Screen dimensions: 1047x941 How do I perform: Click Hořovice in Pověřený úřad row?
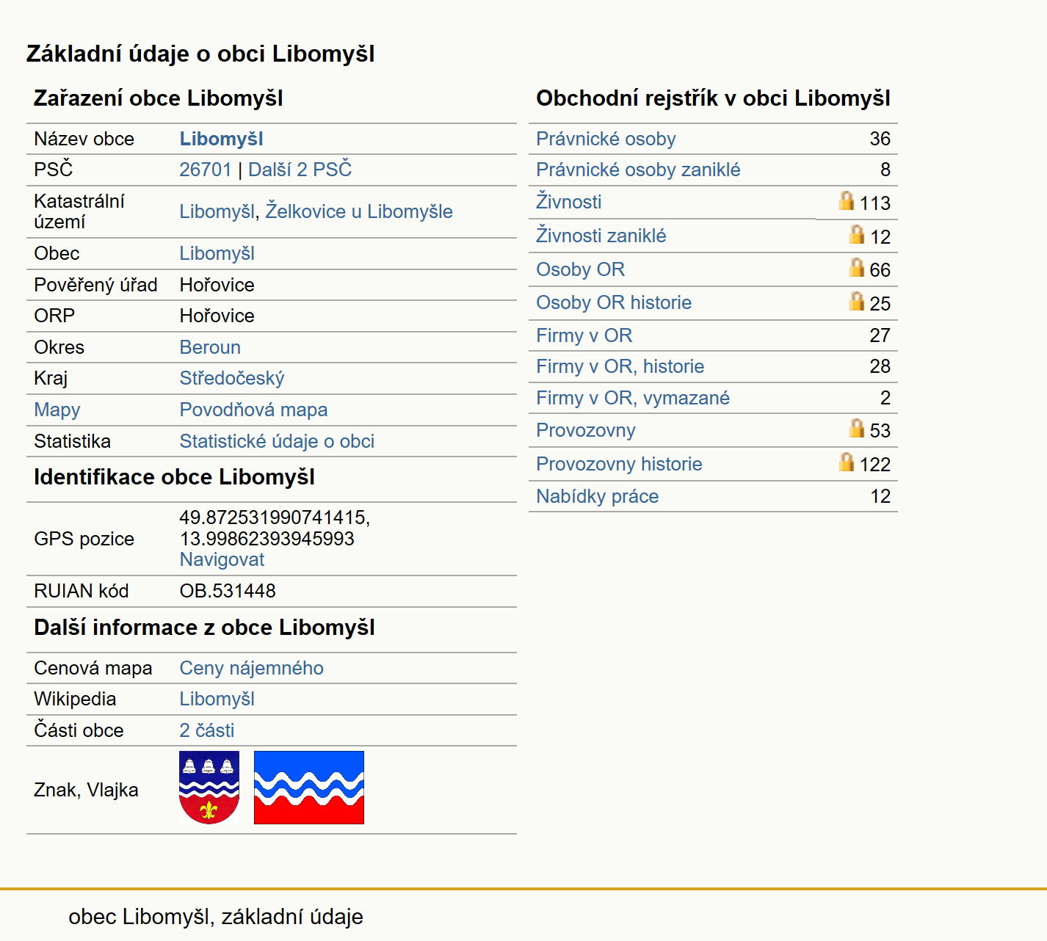coord(217,285)
